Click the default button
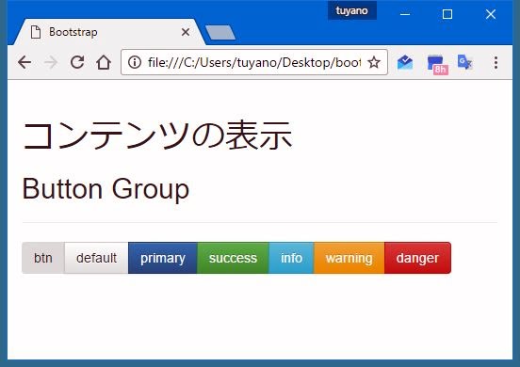 [96, 258]
